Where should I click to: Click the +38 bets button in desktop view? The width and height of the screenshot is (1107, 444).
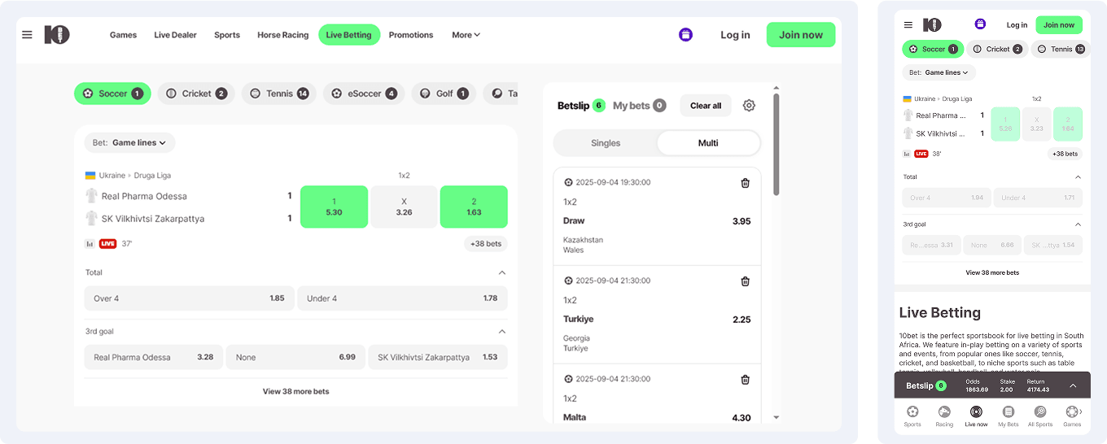point(486,244)
